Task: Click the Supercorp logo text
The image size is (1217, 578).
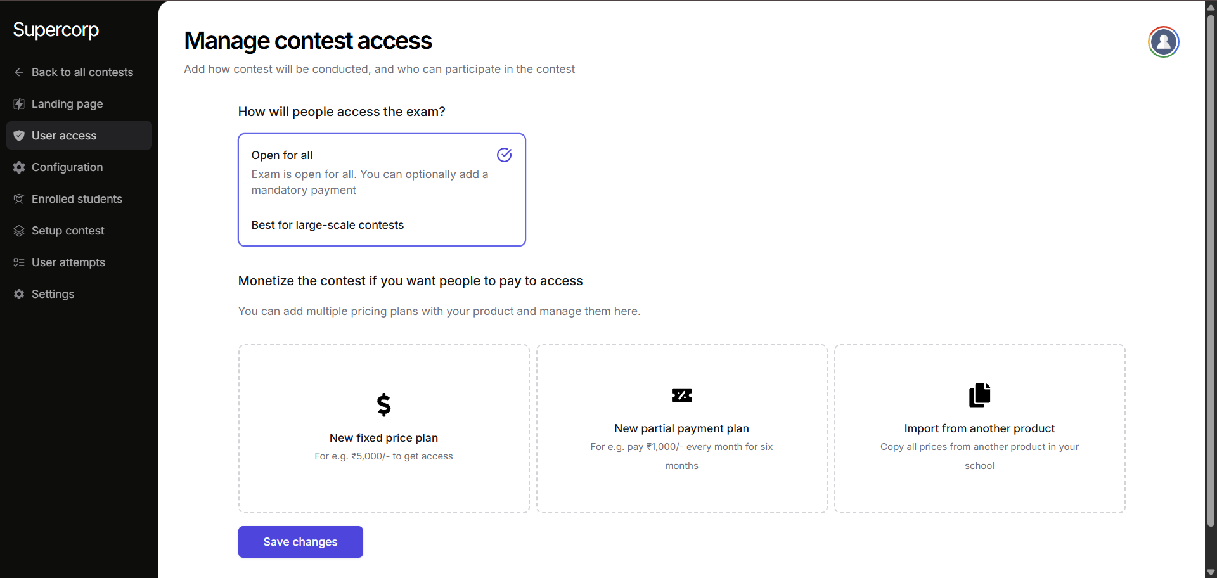Action: click(56, 30)
